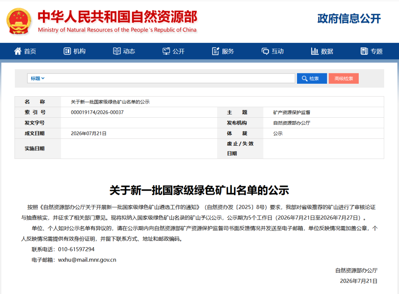Click the main article headline

point(199,190)
